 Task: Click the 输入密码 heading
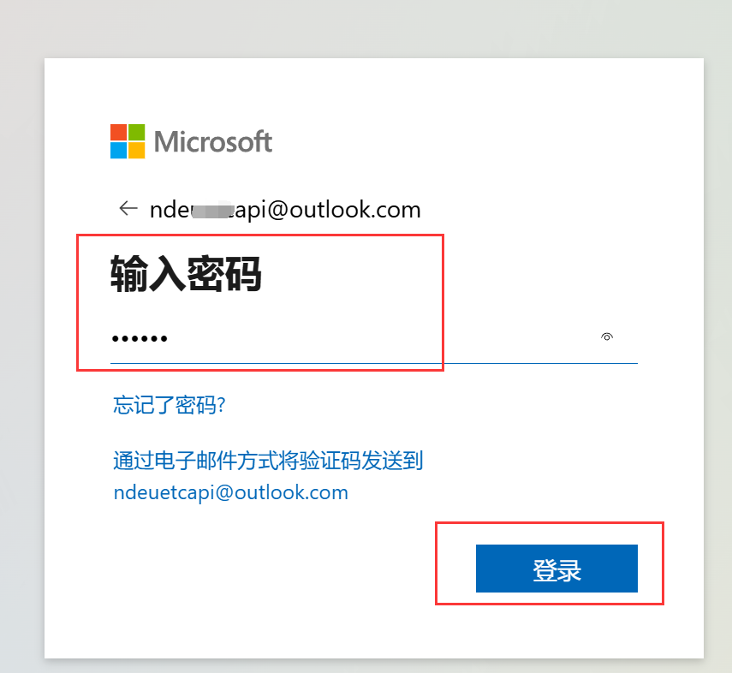coord(186,274)
